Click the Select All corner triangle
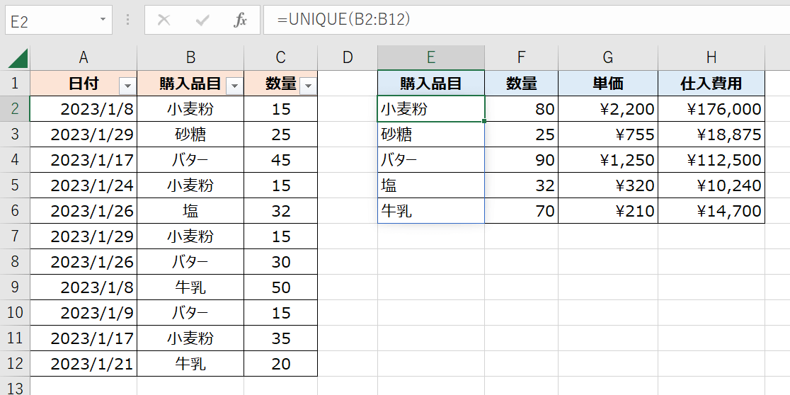The image size is (790, 395). pos(17,58)
